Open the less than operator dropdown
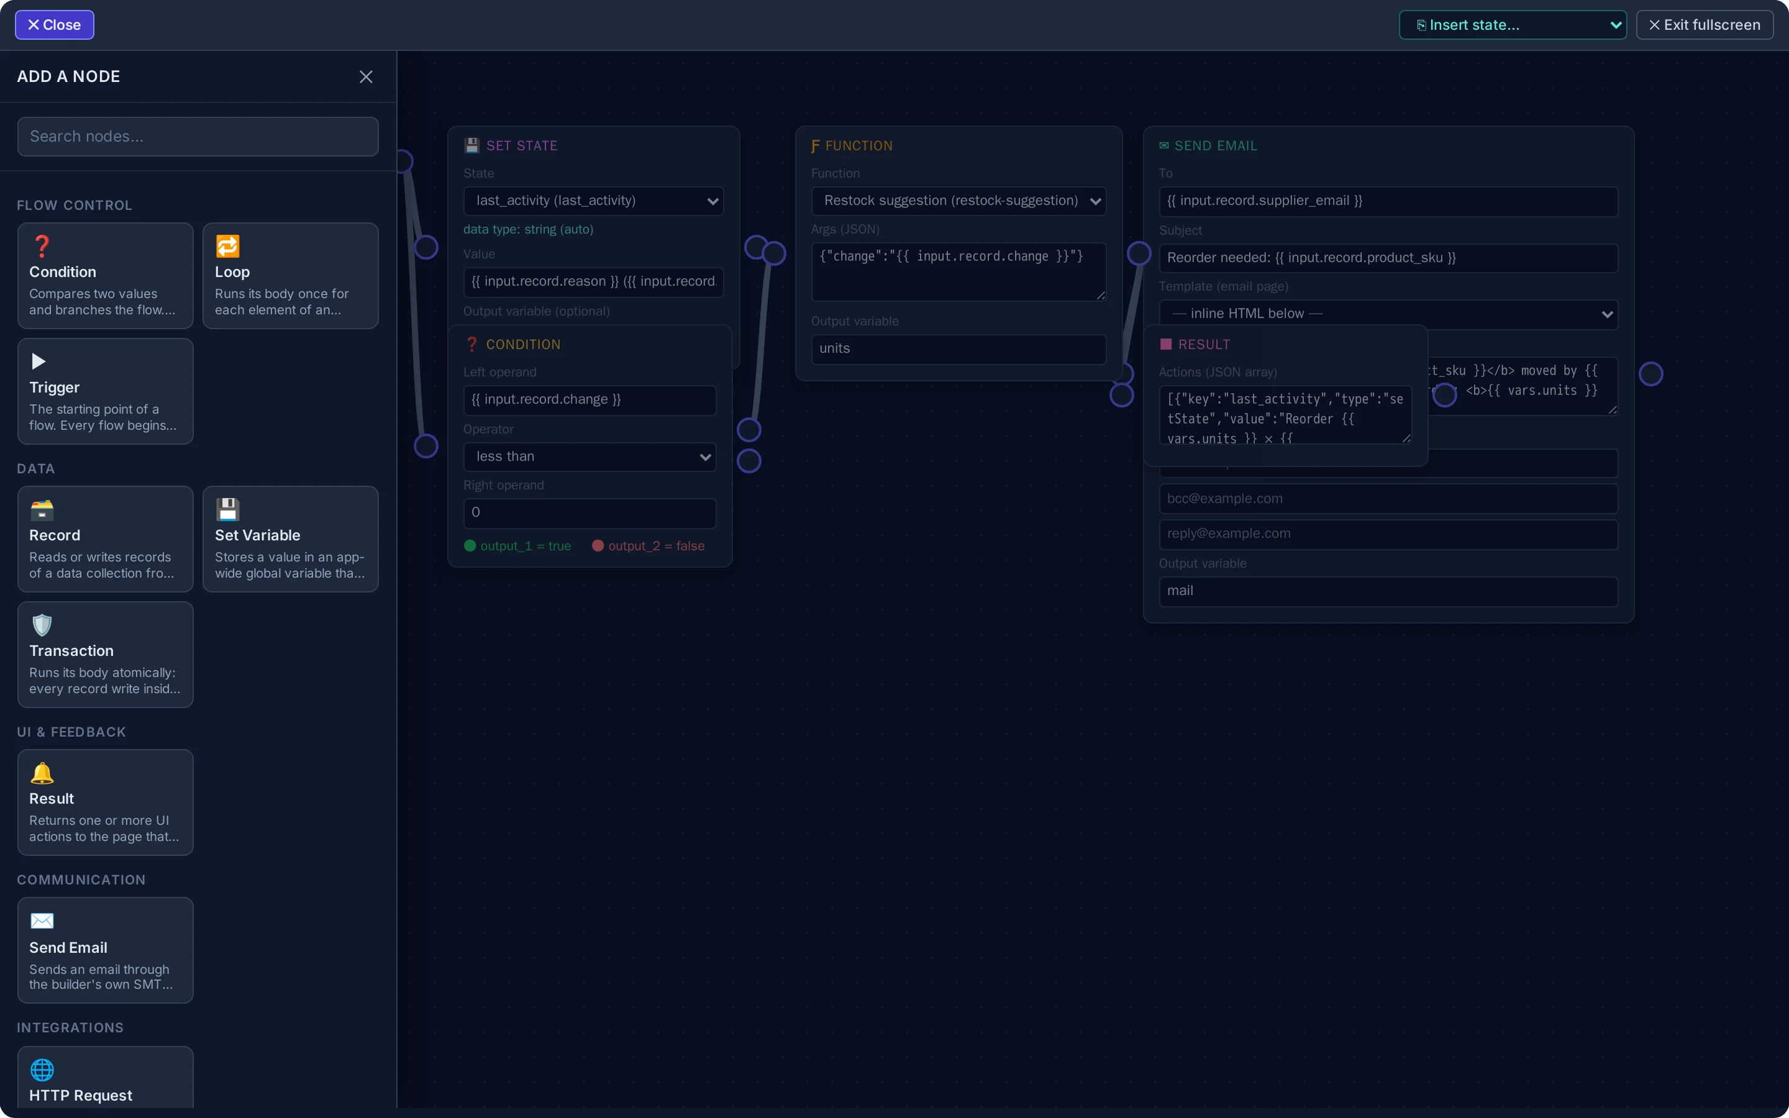This screenshot has height=1118, width=1789. pos(589,457)
